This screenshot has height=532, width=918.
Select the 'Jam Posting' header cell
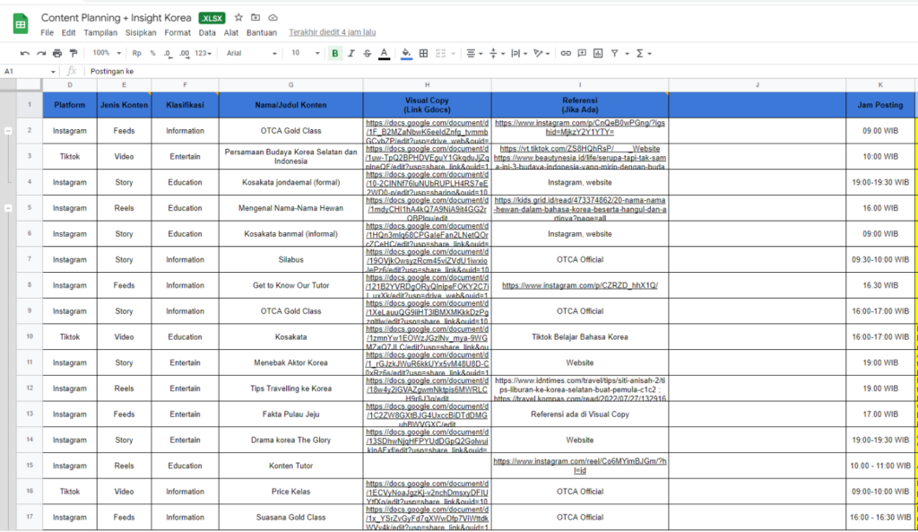[x=880, y=105]
